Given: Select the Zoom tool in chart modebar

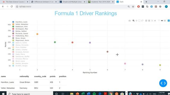Looking at the screenshot, I should 133,21.
